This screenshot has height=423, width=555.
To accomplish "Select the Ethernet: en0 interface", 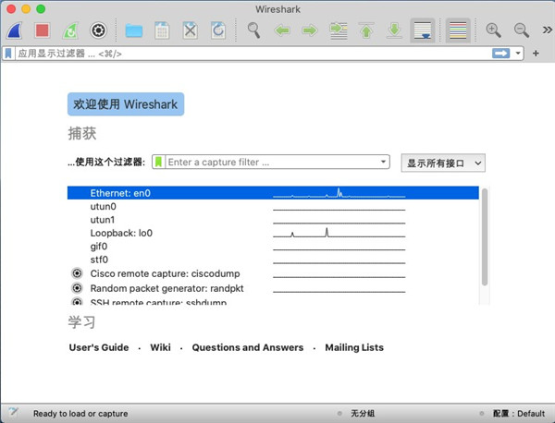I will coord(120,193).
